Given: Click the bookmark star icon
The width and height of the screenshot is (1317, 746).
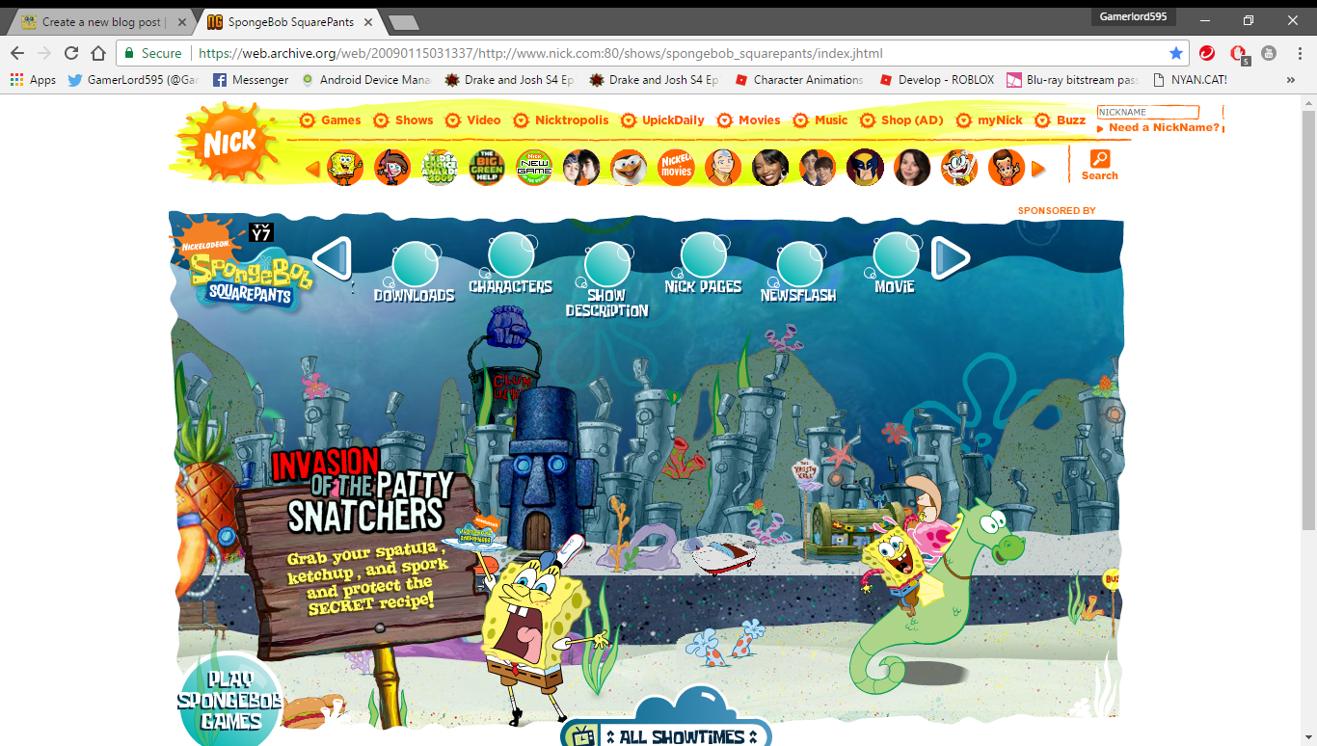Looking at the screenshot, I should coord(1175,54).
